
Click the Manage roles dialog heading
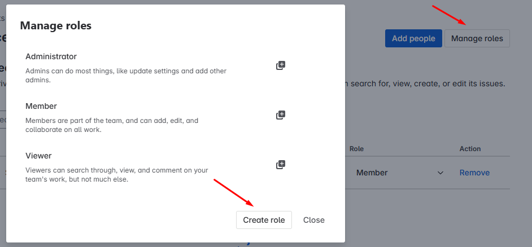[x=56, y=25]
